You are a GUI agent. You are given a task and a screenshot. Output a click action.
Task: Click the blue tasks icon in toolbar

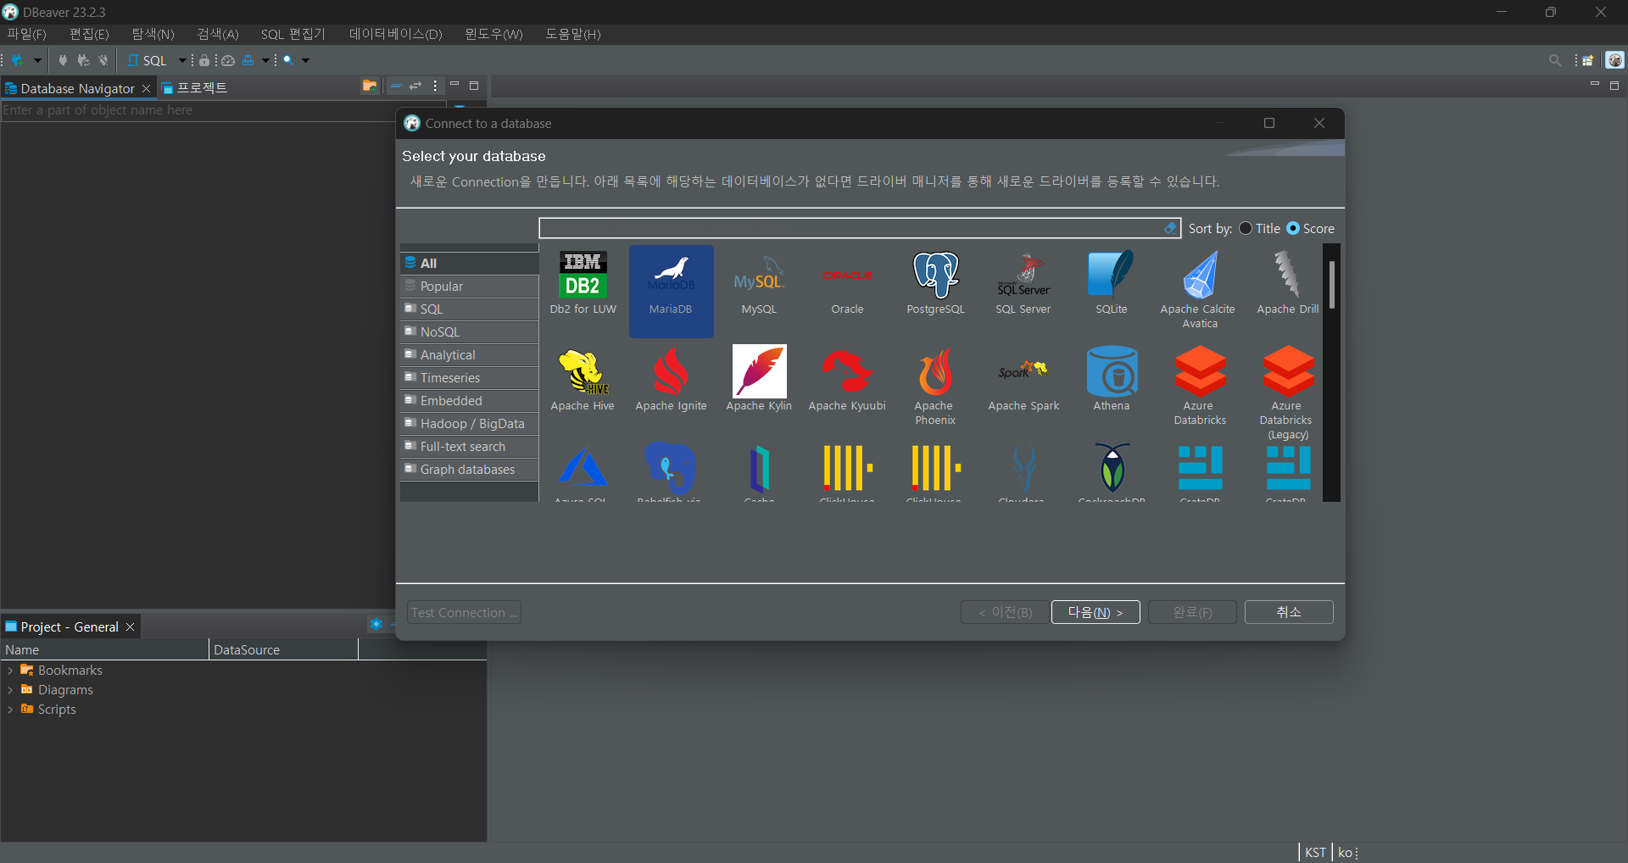(248, 60)
